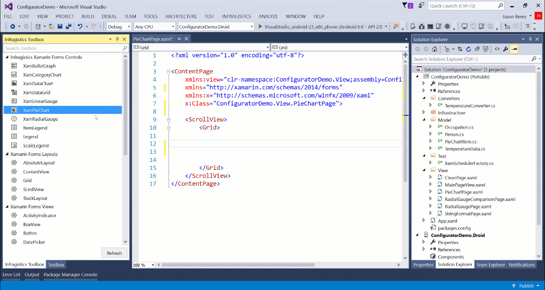Undo the last edit with Undo icon
The image size is (545, 290).
[x=80, y=26]
